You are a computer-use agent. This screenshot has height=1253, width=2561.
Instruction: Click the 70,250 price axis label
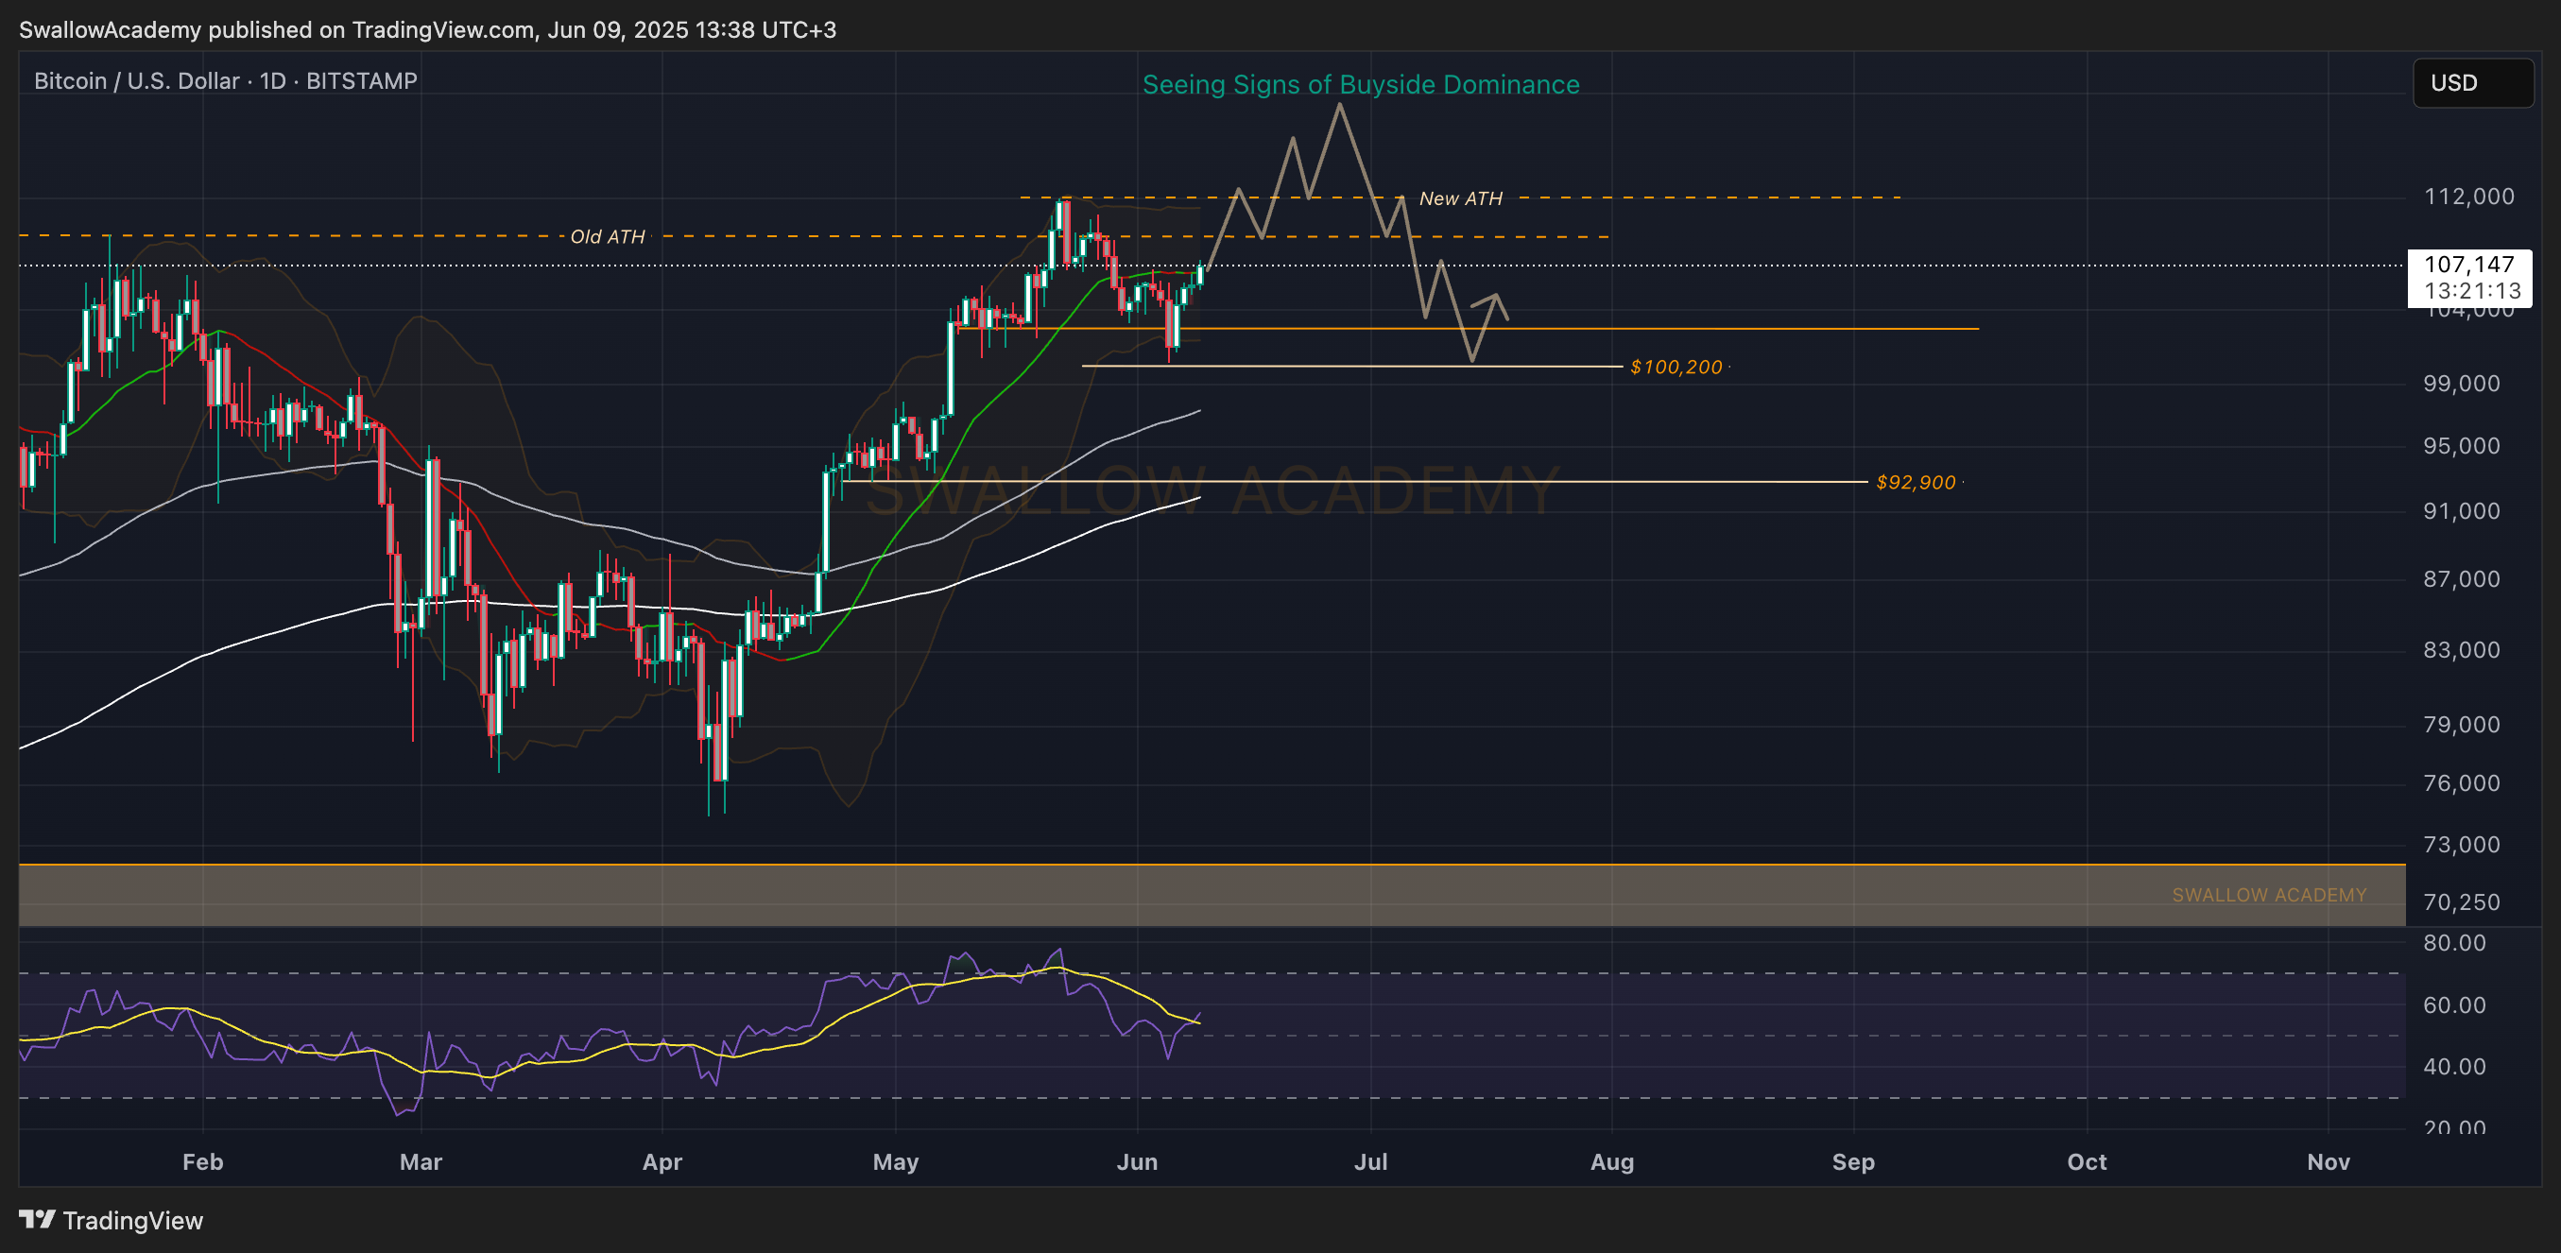pos(2461,902)
